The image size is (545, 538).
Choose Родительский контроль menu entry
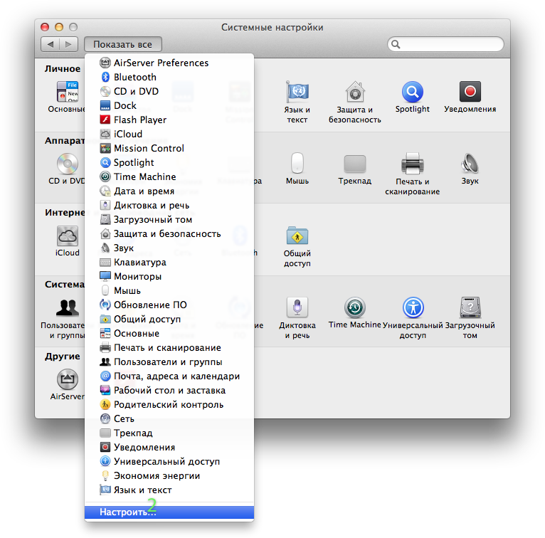pos(169,405)
